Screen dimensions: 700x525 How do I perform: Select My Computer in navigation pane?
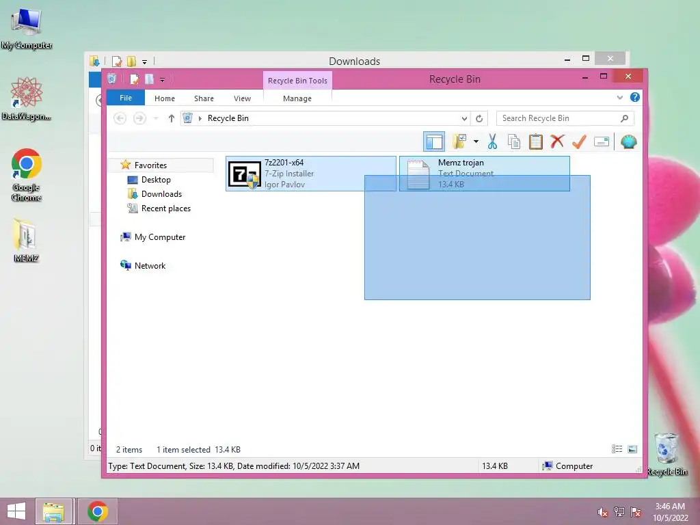click(160, 237)
